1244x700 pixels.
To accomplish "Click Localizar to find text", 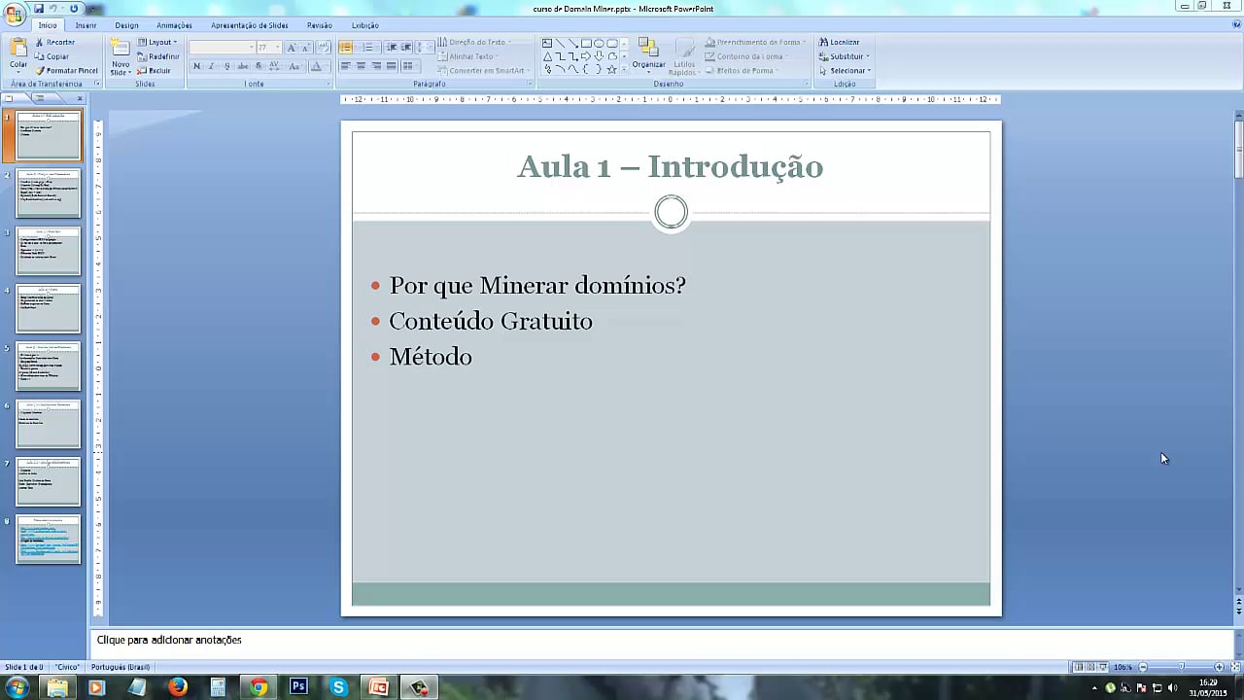I will pyautogui.click(x=839, y=42).
